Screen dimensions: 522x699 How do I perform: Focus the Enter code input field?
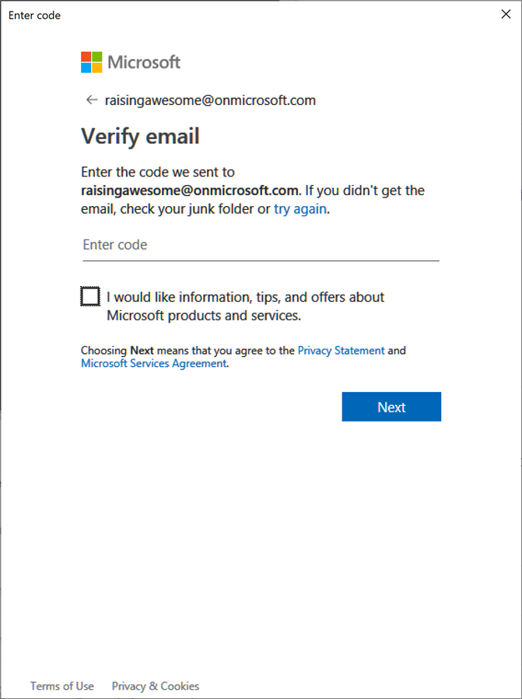pos(261,245)
